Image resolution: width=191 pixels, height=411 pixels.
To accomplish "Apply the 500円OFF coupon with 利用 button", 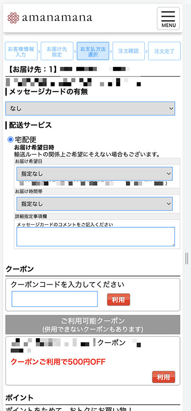I will click(x=163, y=377).
